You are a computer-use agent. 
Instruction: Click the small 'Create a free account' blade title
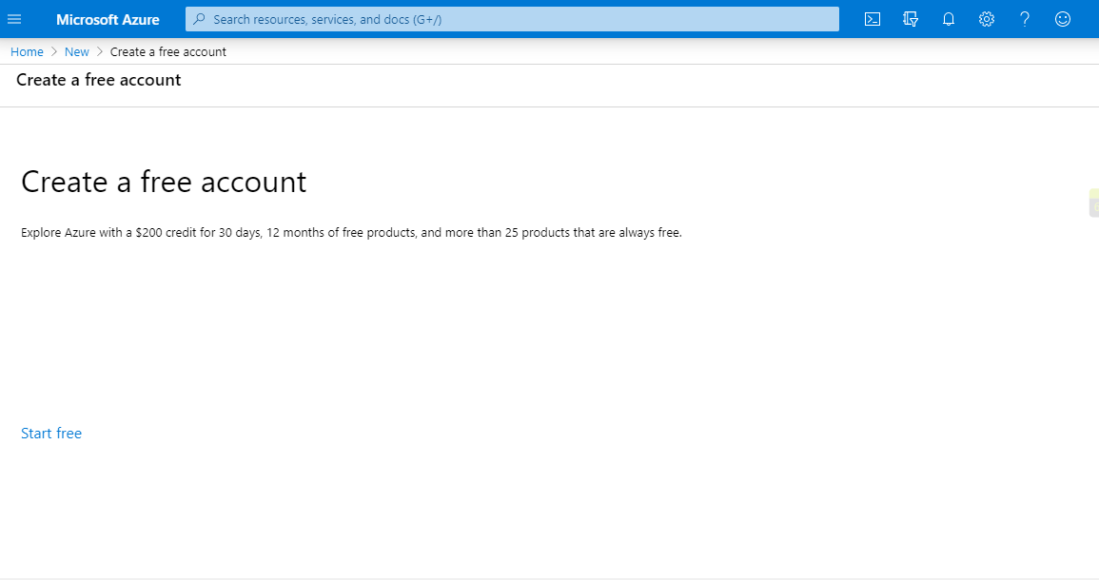click(x=99, y=80)
